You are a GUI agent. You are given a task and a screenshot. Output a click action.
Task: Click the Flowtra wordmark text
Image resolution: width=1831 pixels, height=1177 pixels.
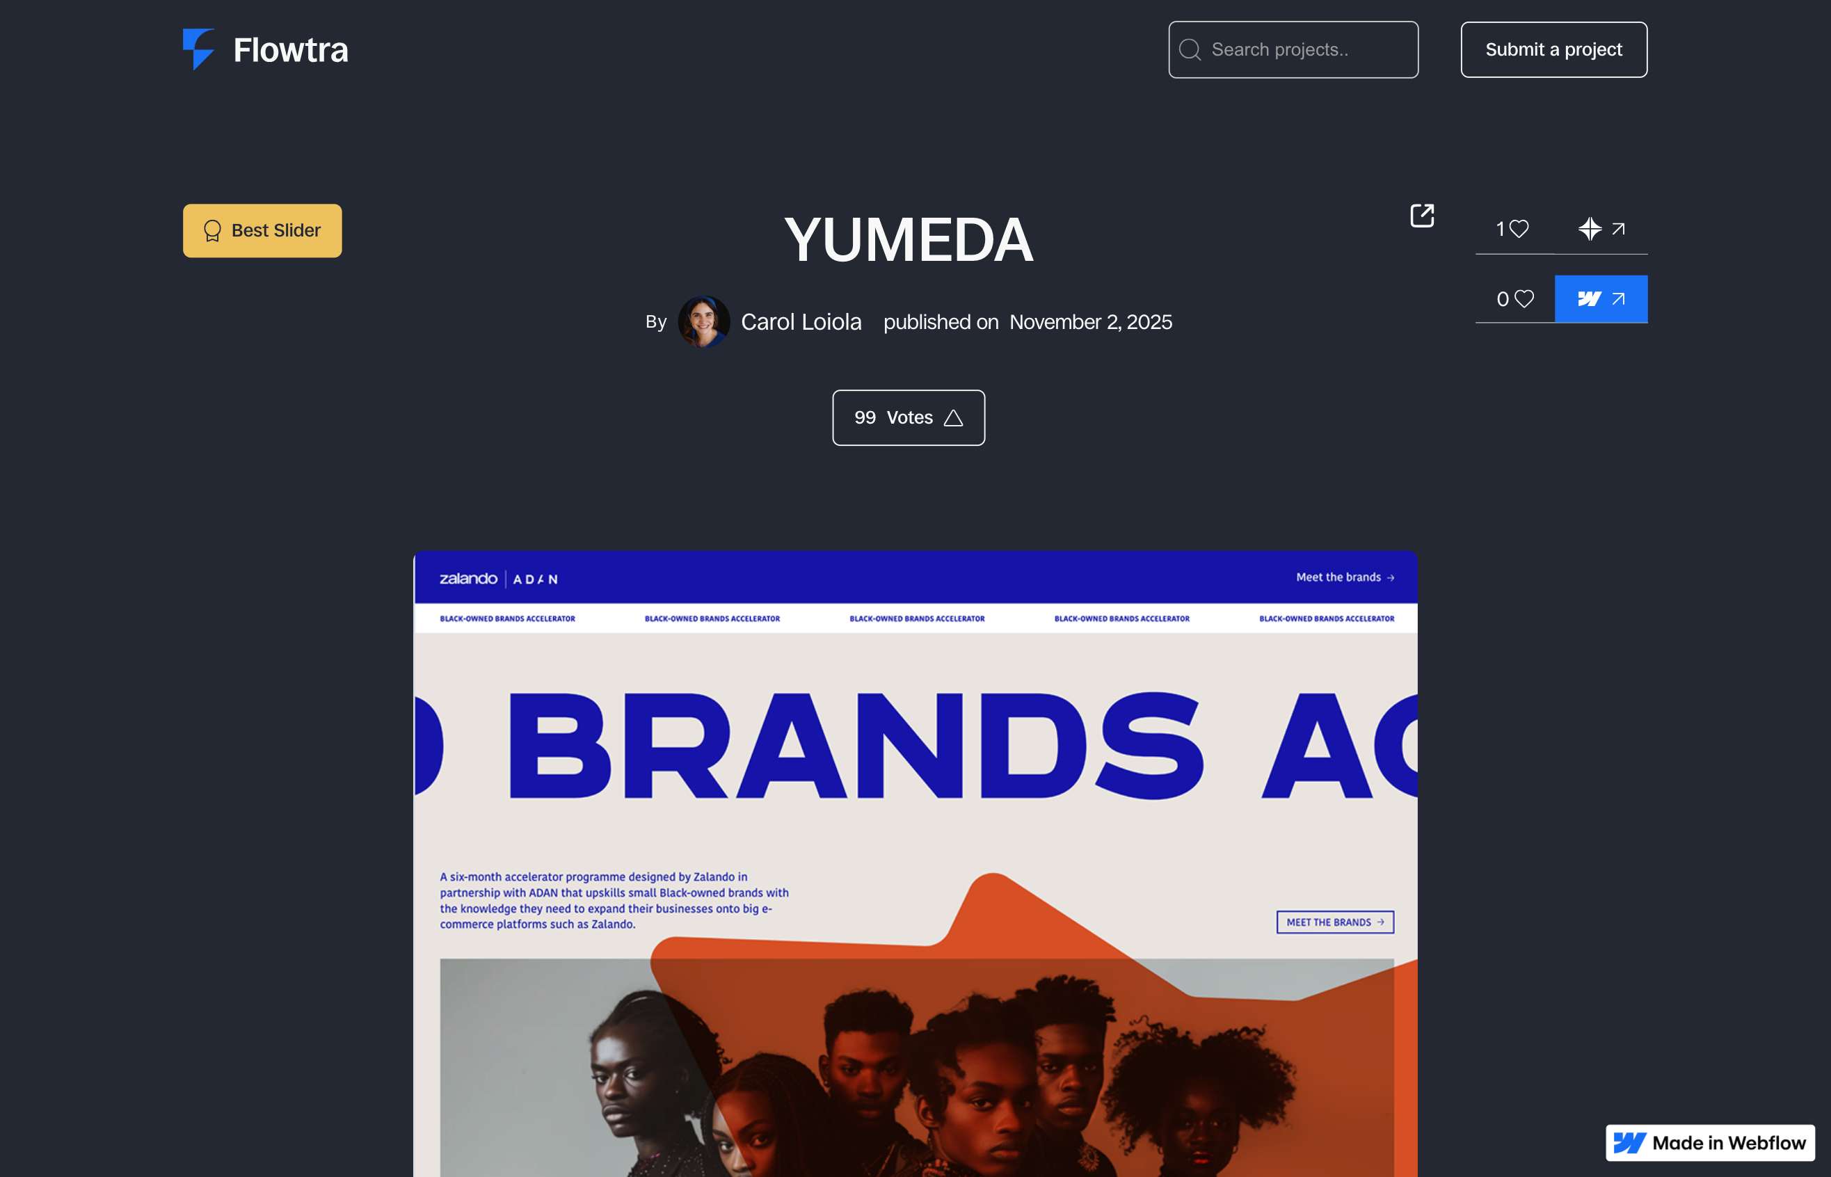(x=290, y=49)
